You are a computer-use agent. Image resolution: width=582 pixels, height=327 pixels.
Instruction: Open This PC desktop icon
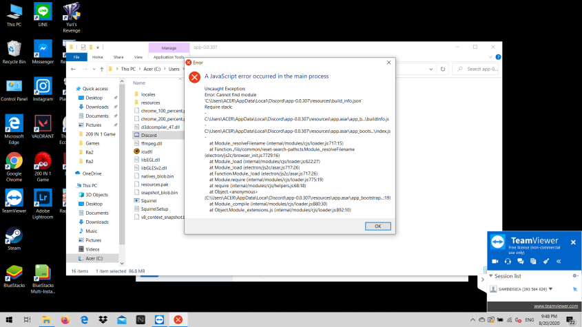pyautogui.click(x=14, y=15)
